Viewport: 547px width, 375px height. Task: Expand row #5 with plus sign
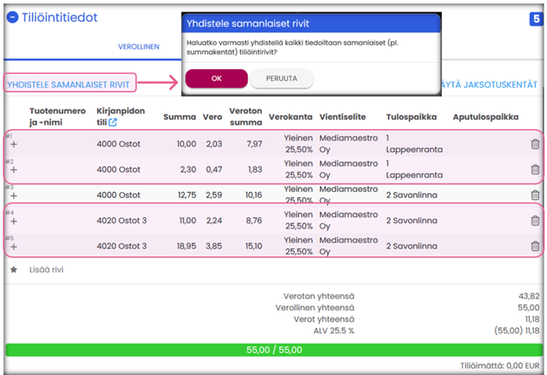(13, 247)
